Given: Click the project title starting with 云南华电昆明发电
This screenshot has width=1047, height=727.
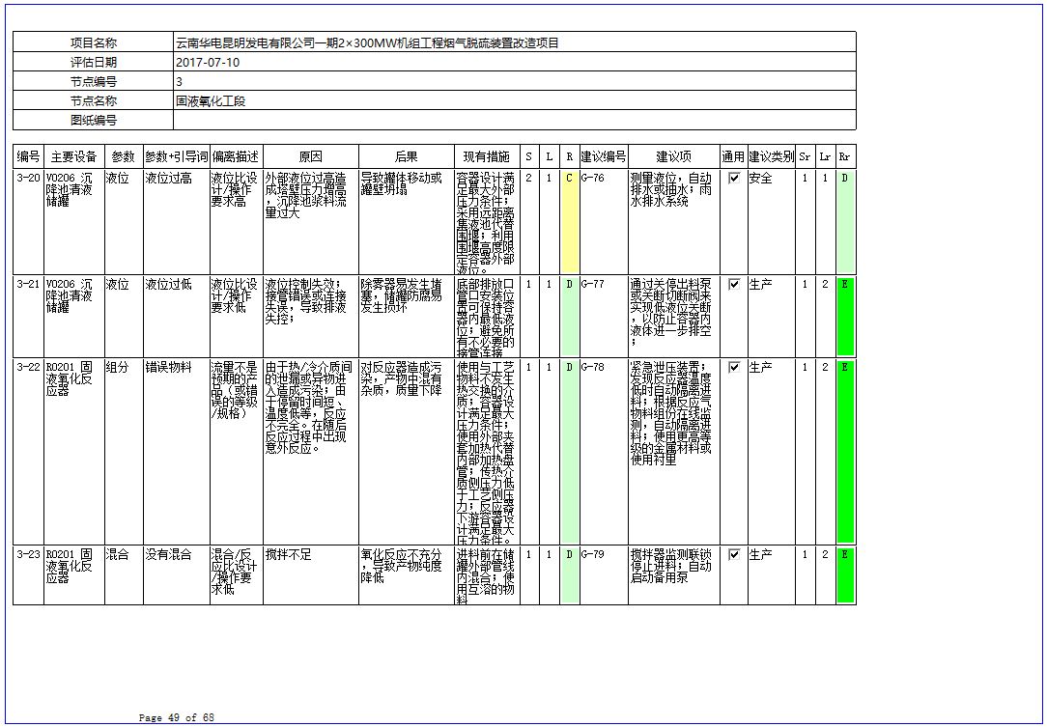Looking at the screenshot, I should (367, 42).
